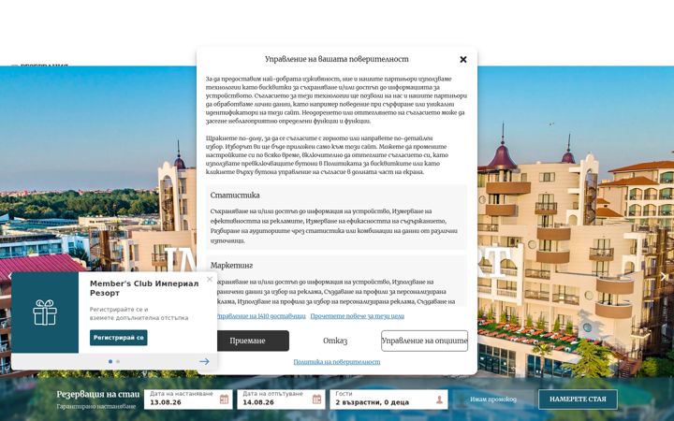Follow the Прочетете повече за тези цели link
Screen dimensions: 674x421
(x=358, y=316)
